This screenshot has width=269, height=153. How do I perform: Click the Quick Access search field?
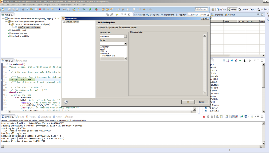[x=201, y=9]
